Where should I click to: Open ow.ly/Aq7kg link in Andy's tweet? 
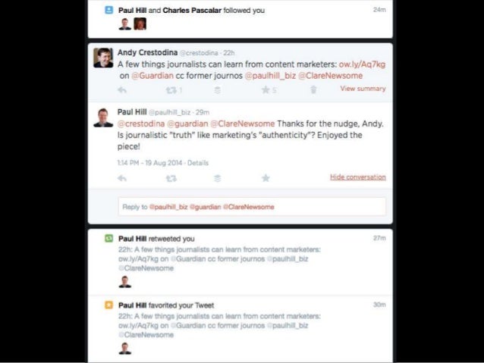coord(362,64)
